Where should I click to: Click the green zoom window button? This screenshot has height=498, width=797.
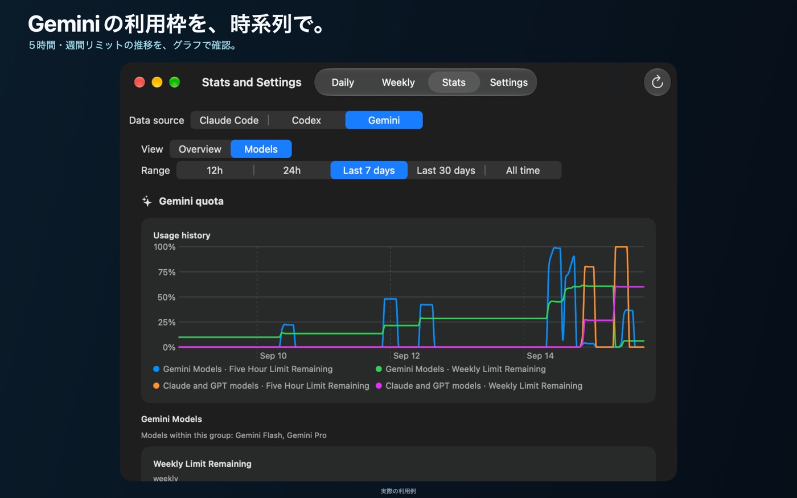(x=175, y=82)
